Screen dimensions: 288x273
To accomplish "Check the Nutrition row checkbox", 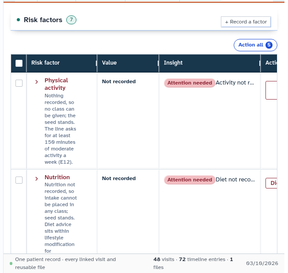I will 19,180.
